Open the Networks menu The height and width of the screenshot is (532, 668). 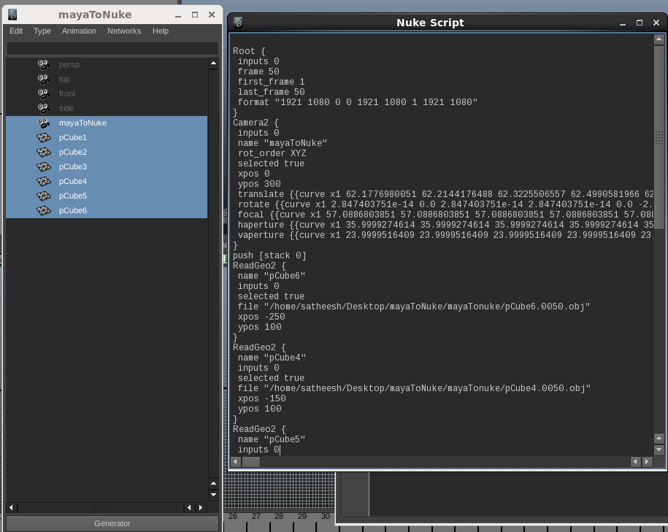[124, 31]
